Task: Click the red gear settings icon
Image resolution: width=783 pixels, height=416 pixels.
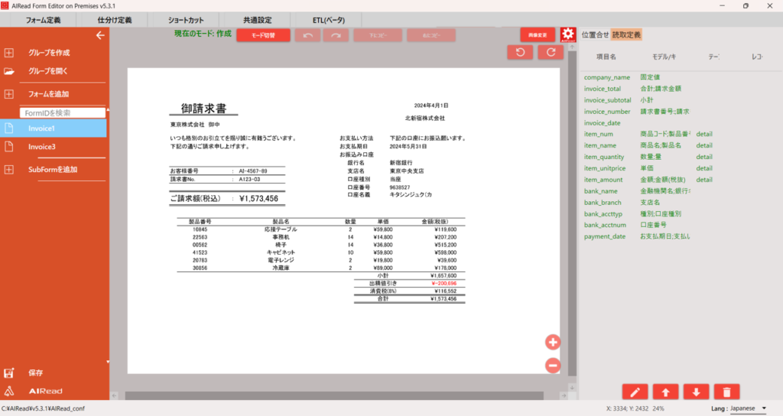Action: (x=567, y=35)
